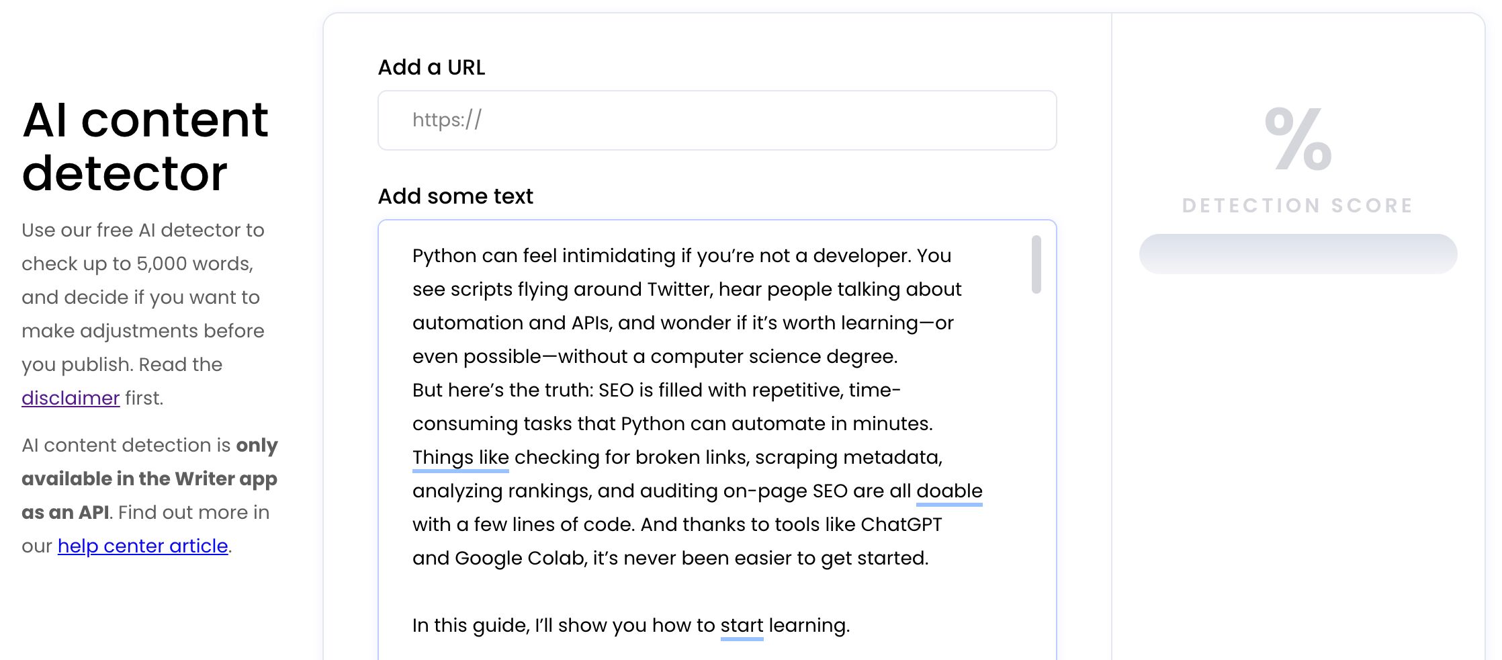Click the percent symbol detection score icon
1502x660 pixels.
pos(1298,138)
